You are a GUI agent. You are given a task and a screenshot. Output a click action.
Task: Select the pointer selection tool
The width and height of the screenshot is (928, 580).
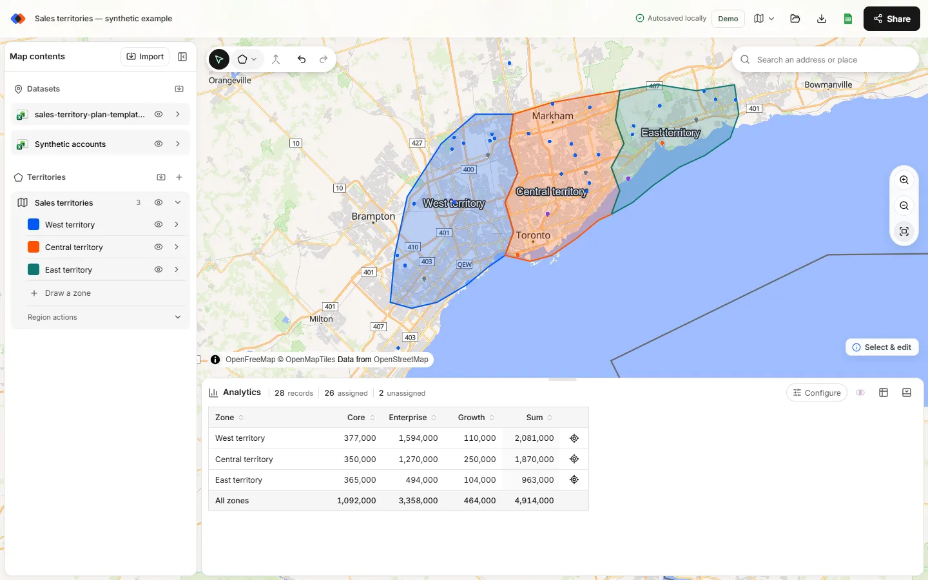(219, 59)
